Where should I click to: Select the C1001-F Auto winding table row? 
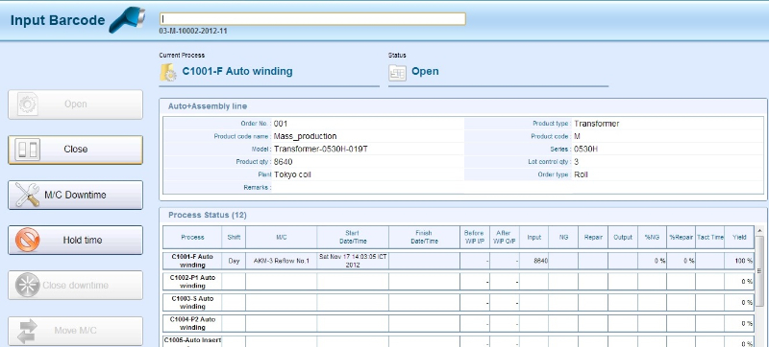coord(459,261)
